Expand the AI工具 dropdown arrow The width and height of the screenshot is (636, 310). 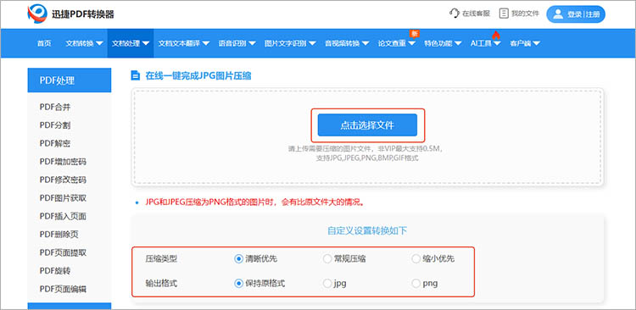[x=497, y=43]
